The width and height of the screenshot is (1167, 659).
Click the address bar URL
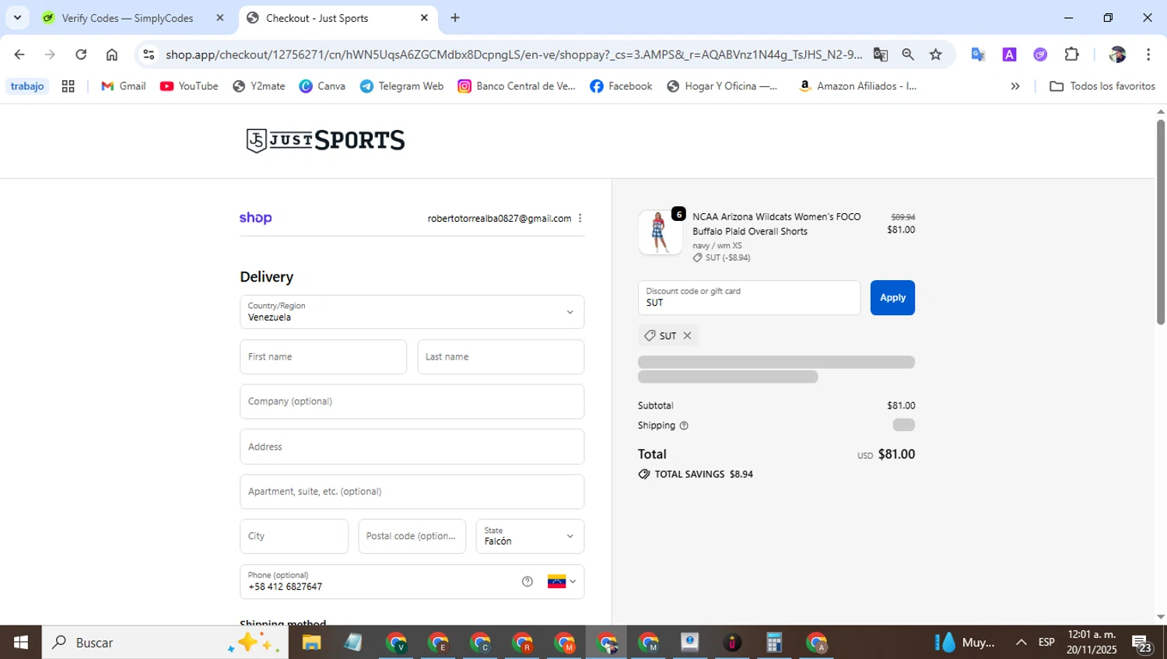(x=513, y=54)
